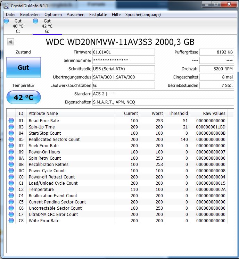The height and width of the screenshot is (259, 239).
Task: Click the Firmware field 01.01A01
Action: [123, 52]
